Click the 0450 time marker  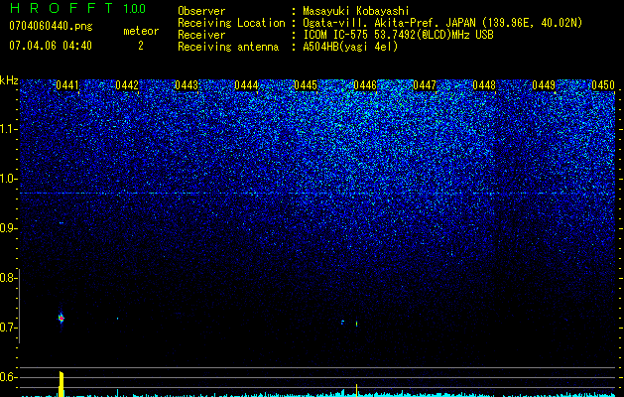point(603,85)
